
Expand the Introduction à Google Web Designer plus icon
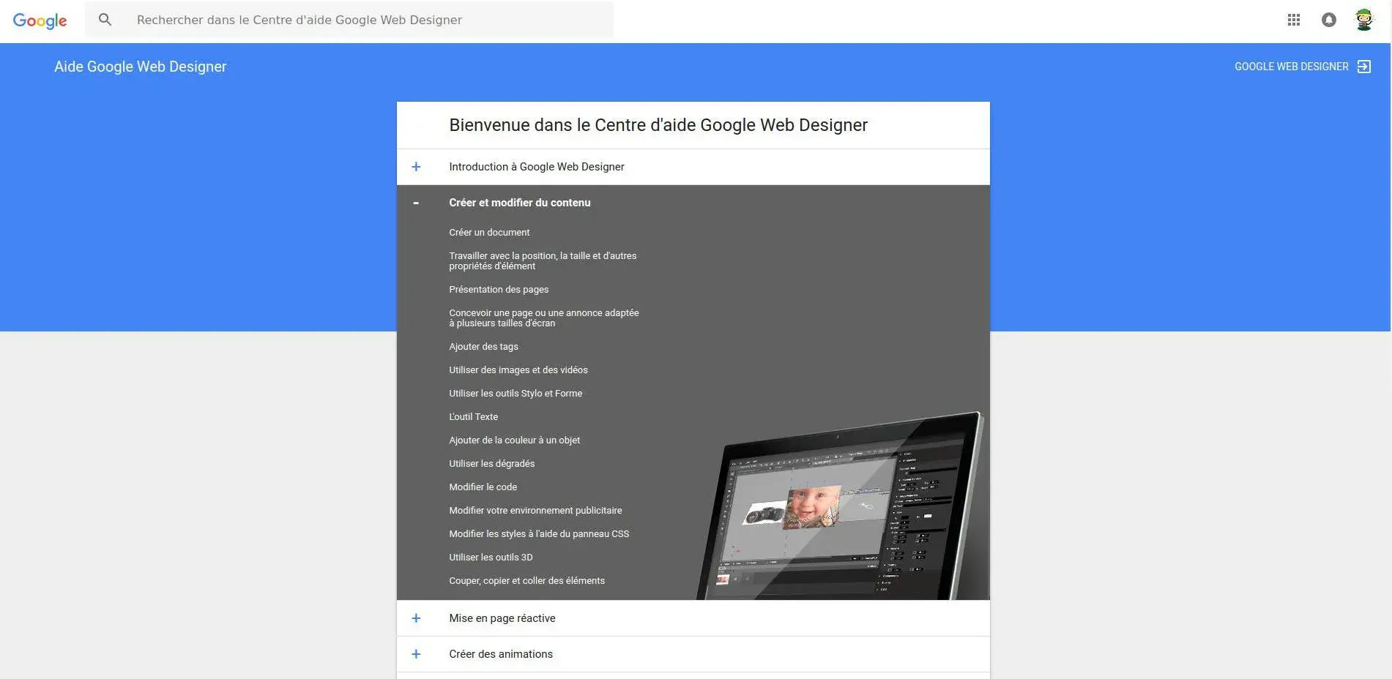tap(416, 167)
